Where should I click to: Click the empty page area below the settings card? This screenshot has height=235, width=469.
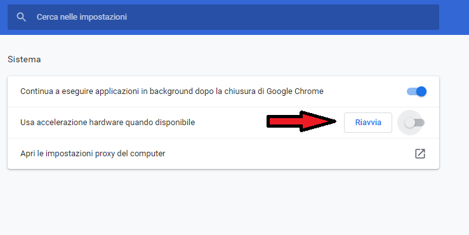pyautogui.click(x=223, y=202)
